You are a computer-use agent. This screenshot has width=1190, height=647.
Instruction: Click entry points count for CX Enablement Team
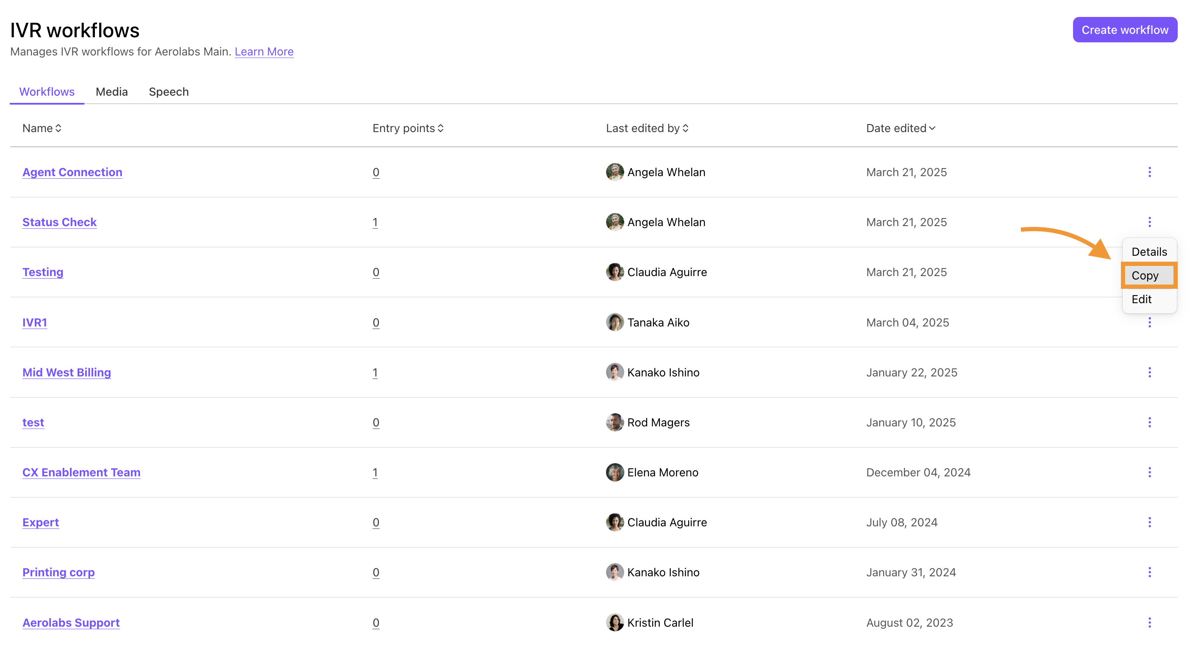375,472
